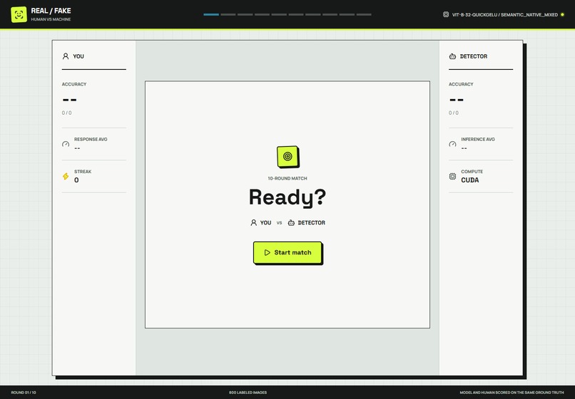This screenshot has height=399, width=575.
Task: Click the ACCURACY label under DETECTOR
Action: coord(461,84)
